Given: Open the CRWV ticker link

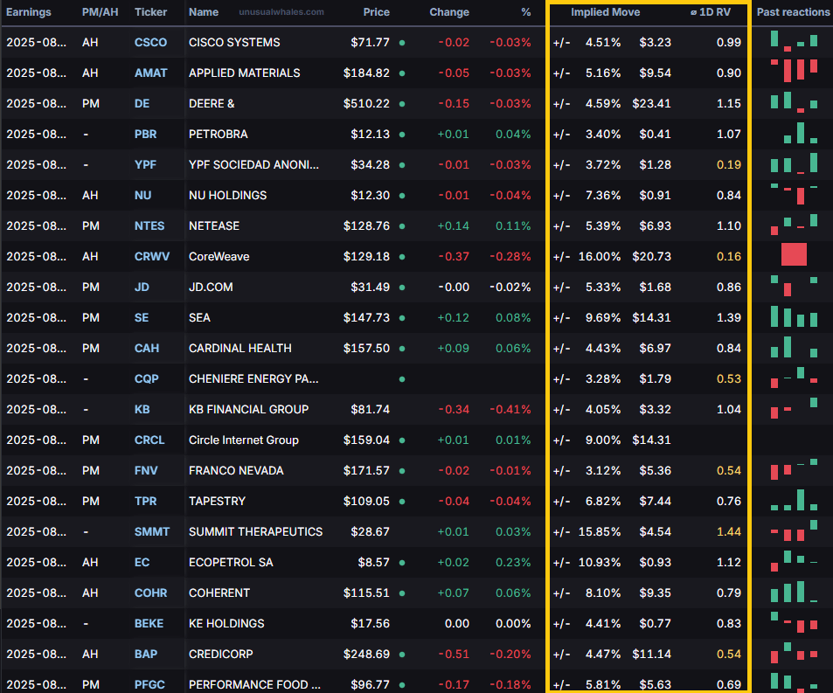Looking at the screenshot, I should point(152,257).
